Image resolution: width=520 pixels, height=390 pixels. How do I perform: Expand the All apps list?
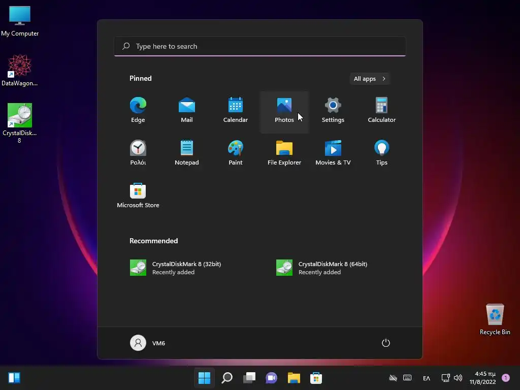pyautogui.click(x=370, y=79)
